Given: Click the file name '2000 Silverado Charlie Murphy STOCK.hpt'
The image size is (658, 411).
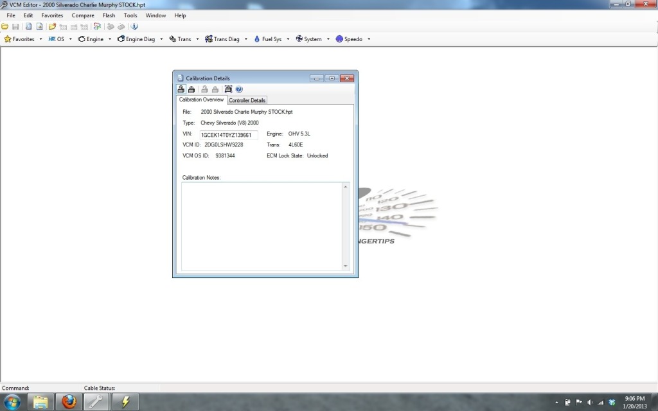Looking at the screenshot, I should [246, 112].
